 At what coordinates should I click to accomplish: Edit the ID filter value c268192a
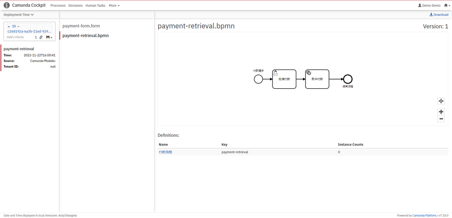click(x=29, y=31)
